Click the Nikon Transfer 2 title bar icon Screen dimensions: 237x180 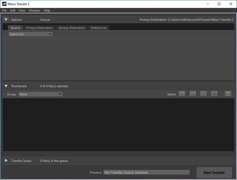tap(4, 4)
